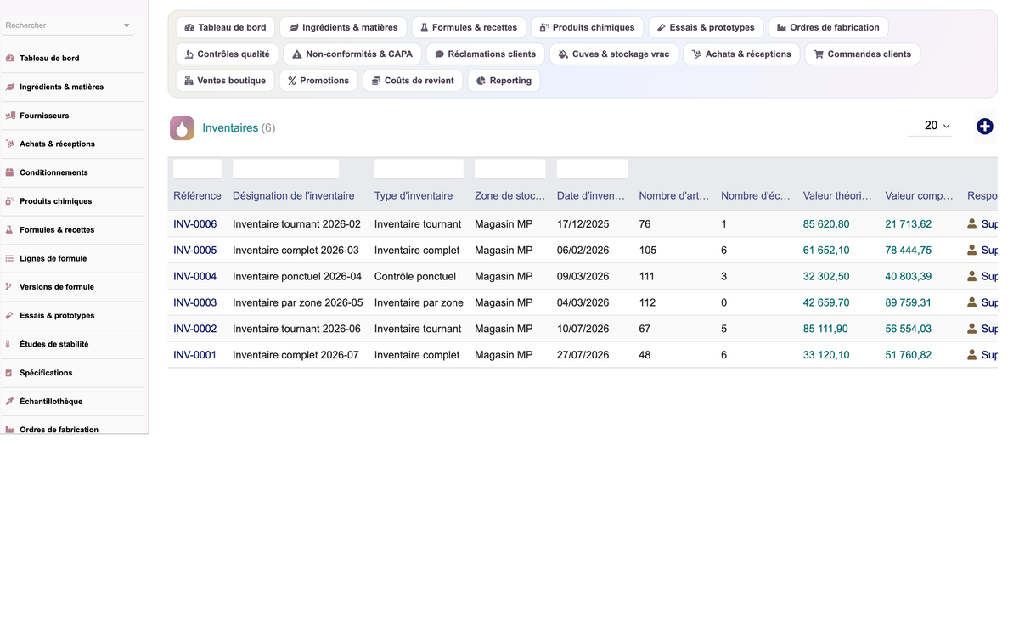This screenshot has height=637, width=1019.
Task: Sort by Valeur théorique column header
Action: [837, 195]
